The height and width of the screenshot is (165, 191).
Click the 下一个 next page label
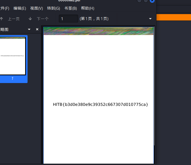[x=43, y=19]
